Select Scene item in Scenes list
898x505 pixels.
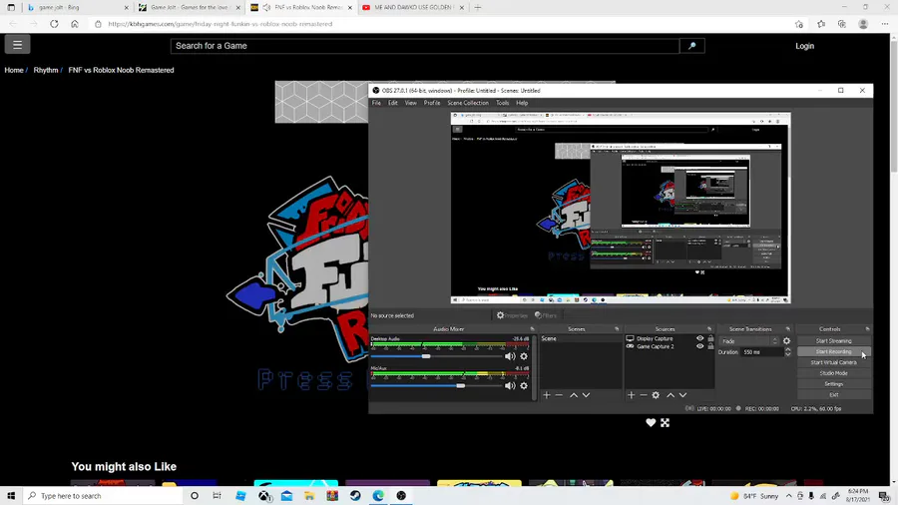coord(580,339)
